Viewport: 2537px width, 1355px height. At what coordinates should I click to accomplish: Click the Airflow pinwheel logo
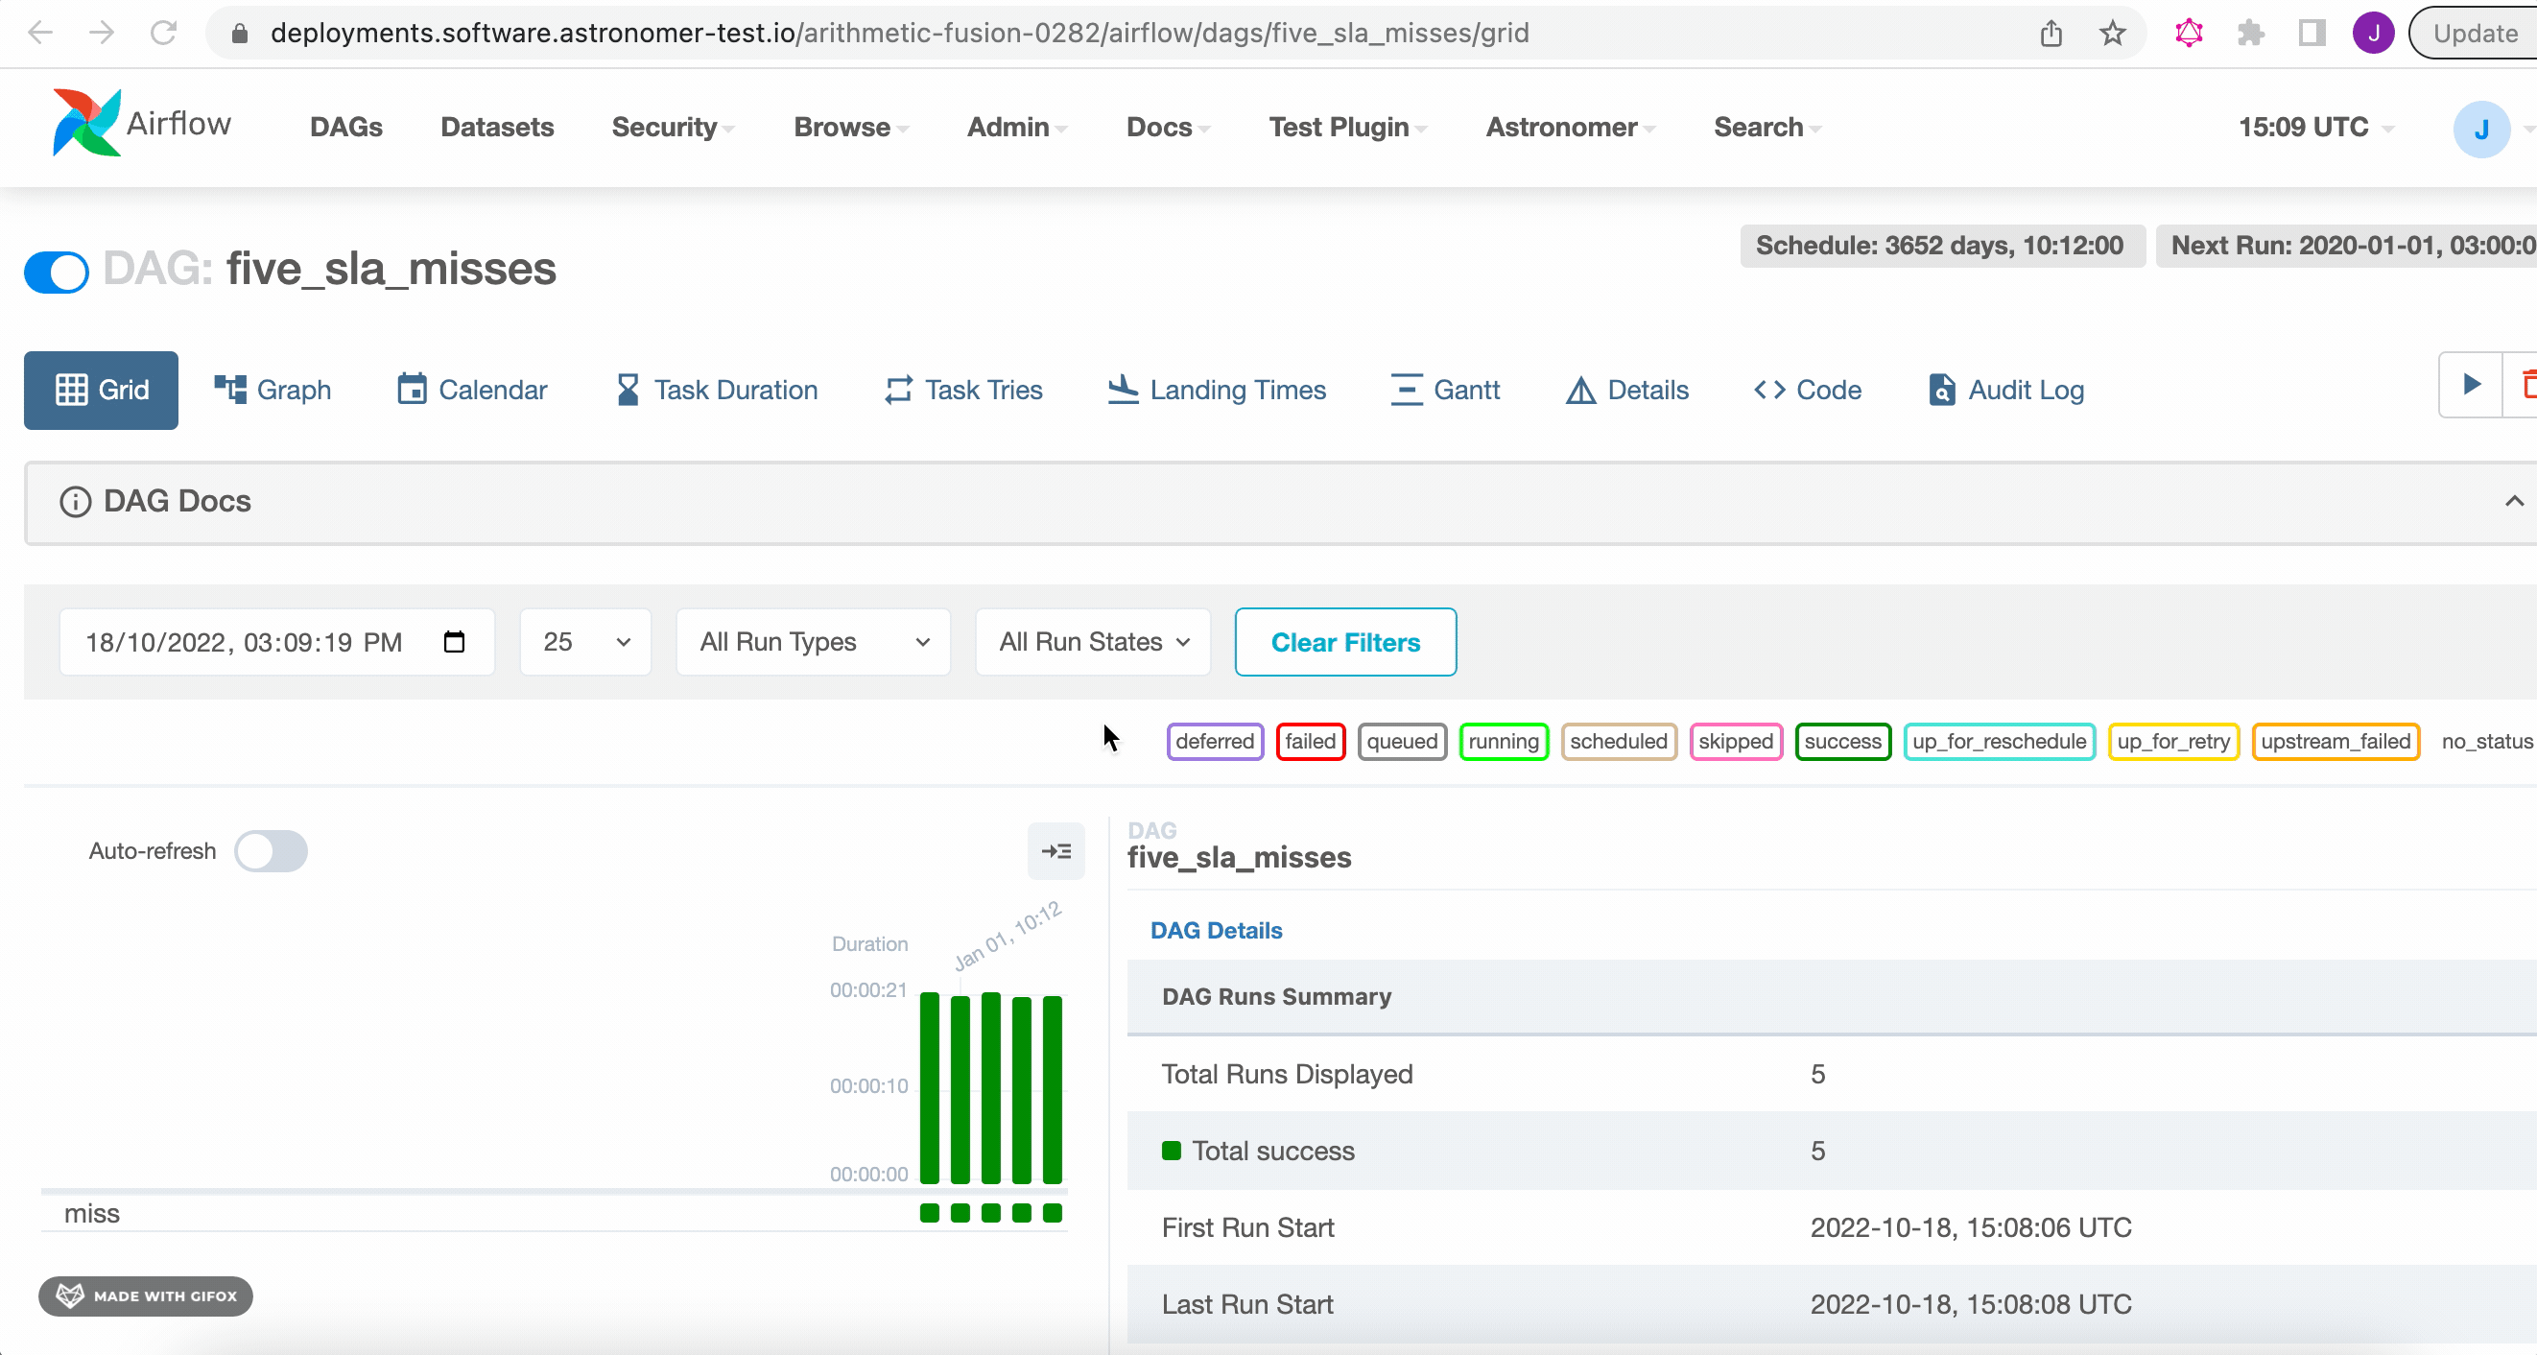click(86, 124)
